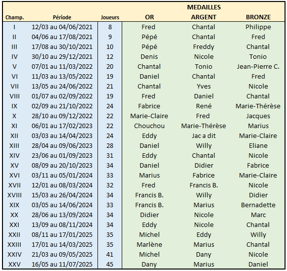Viewport: 287px width, 271px height.
Task: Select Jean-Pierre C. bronze cell
Action: pos(258,67)
